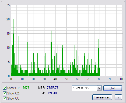
Task: Select the LBA value 359848
Action: click(52, 93)
